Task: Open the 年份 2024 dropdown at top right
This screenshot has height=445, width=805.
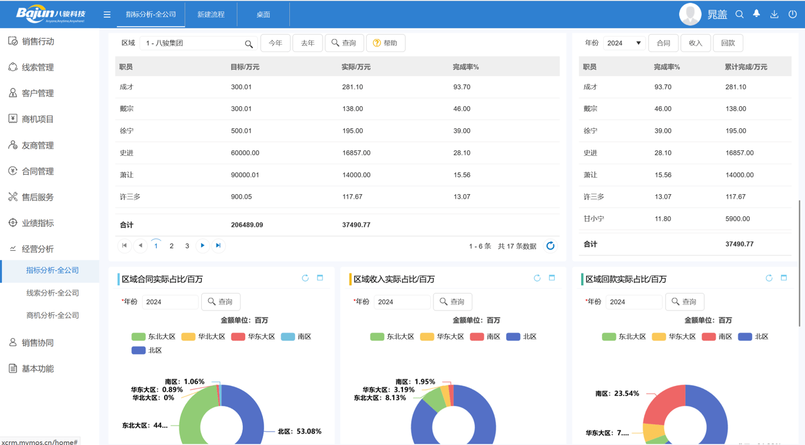Action: pyautogui.click(x=624, y=43)
